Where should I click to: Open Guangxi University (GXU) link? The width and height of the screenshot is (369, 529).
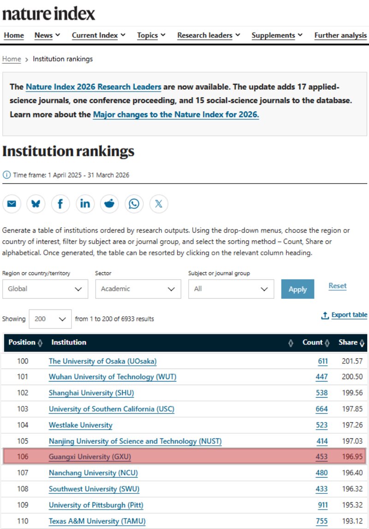pyautogui.click(x=90, y=457)
